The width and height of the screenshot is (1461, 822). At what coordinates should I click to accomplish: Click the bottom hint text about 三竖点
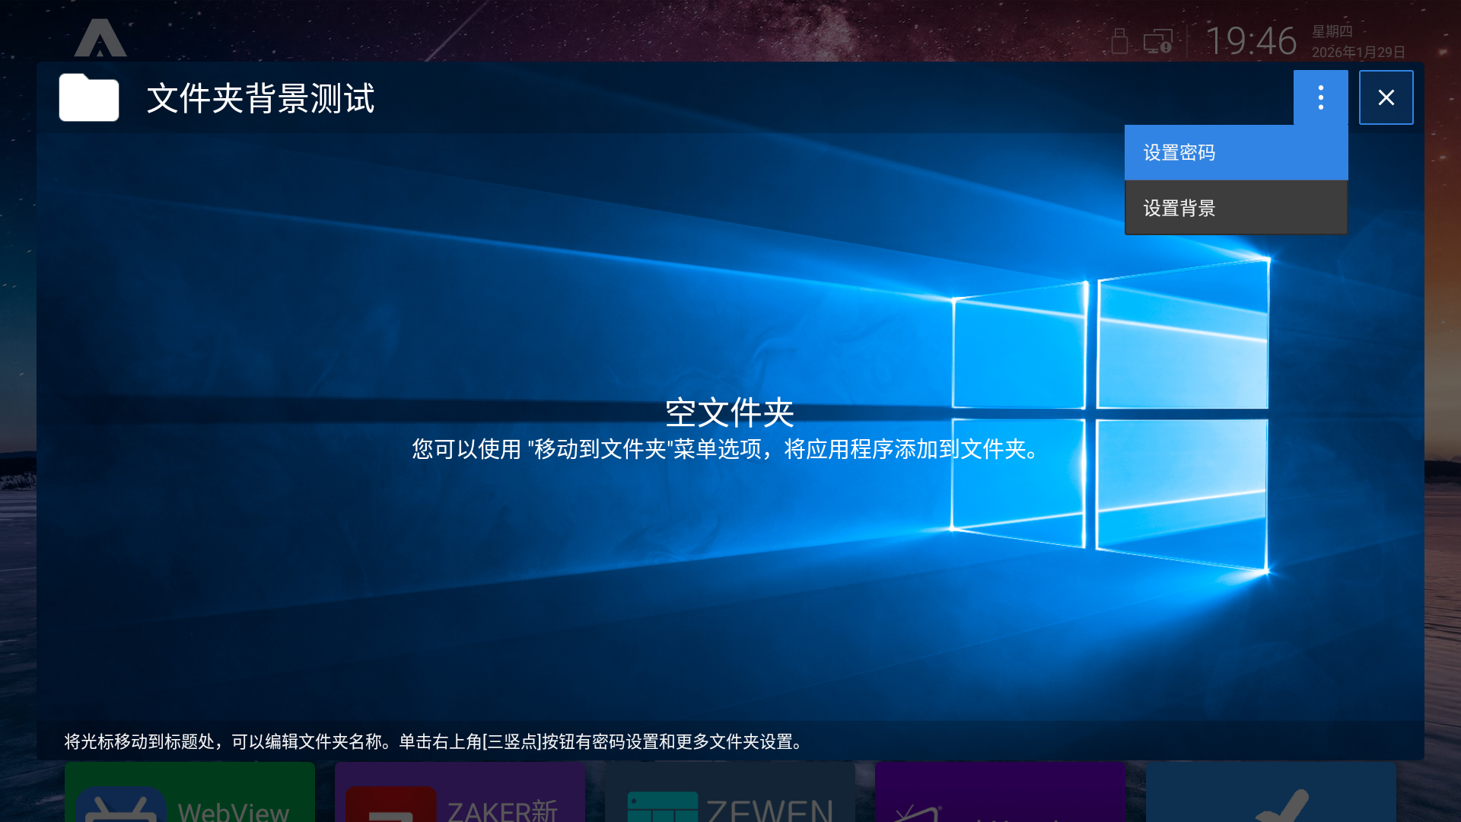coord(434,741)
